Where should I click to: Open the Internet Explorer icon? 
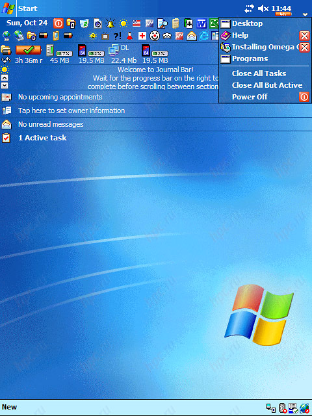pyautogui.click(x=203, y=36)
